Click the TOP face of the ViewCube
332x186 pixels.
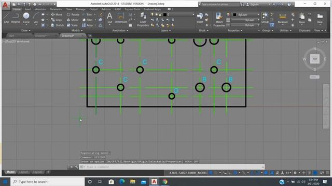pos(315,59)
